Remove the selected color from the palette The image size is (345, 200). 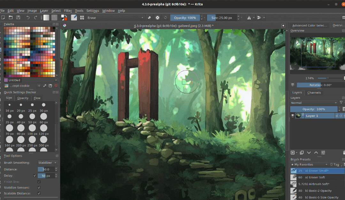[x=56, y=86]
